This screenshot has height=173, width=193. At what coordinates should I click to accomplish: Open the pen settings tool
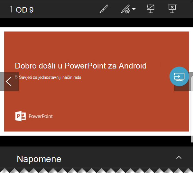(x=125, y=9)
